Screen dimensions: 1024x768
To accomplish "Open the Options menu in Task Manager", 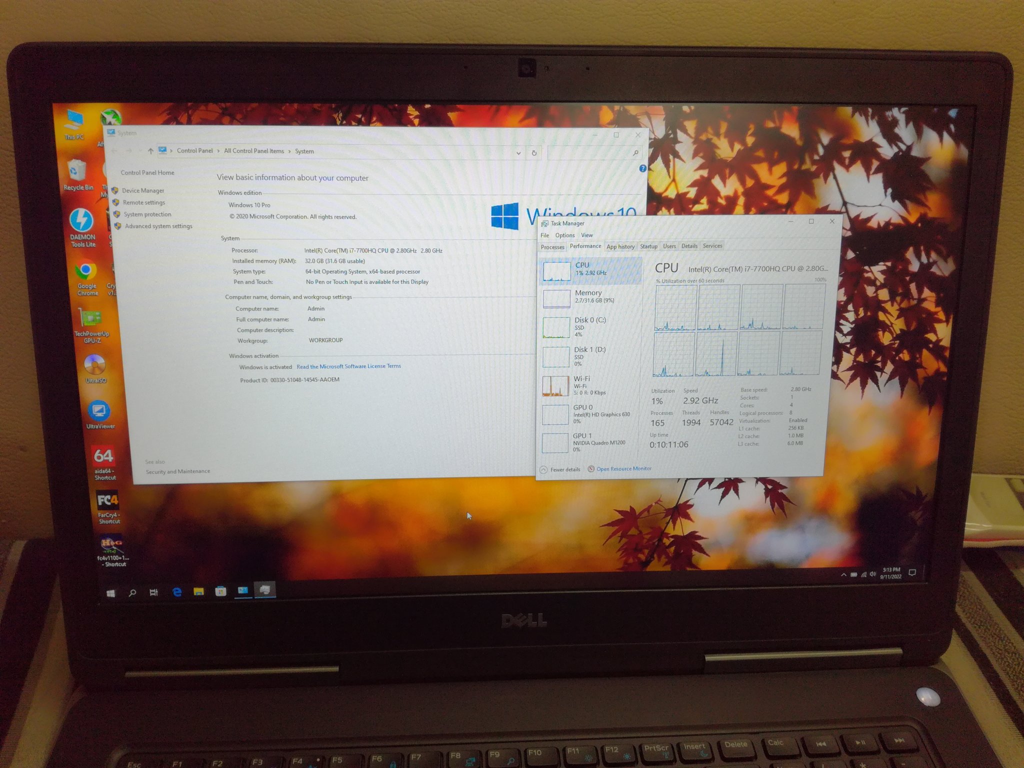I will click(565, 235).
